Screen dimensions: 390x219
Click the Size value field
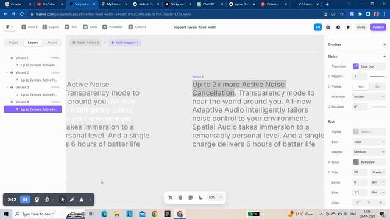coord(360,172)
